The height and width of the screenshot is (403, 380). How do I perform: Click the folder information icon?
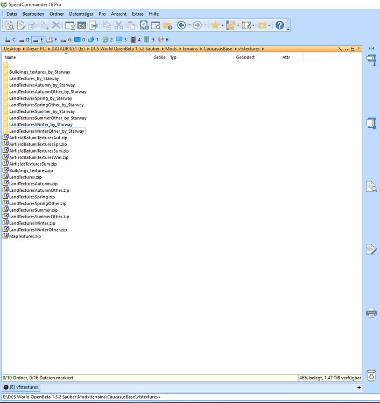click(167, 25)
